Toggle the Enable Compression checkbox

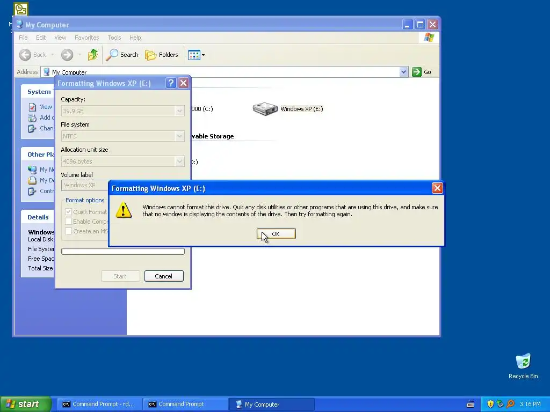click(x=68, y=222)
